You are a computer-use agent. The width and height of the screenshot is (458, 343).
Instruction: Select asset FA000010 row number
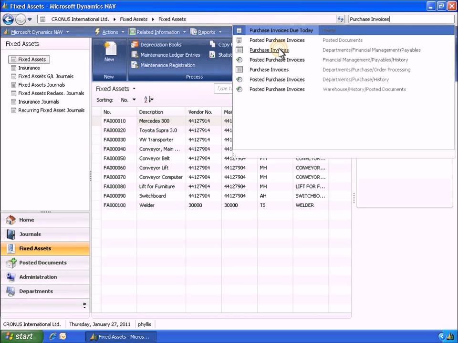114,121
